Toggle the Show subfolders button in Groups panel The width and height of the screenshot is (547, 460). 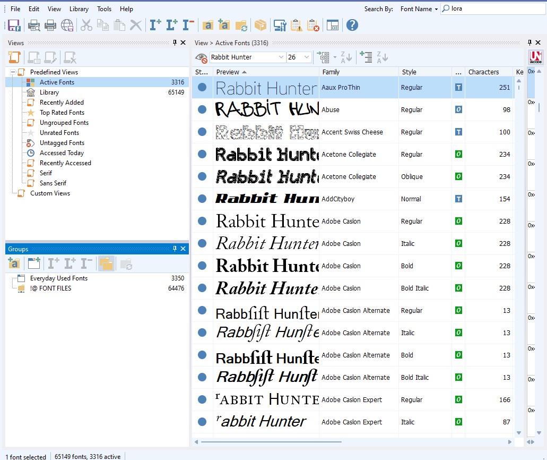pyautogui.click(x=106, y=263)
